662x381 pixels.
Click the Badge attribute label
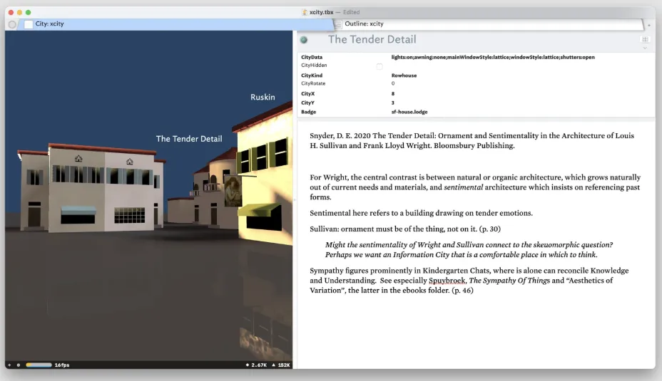click(x=309, y=112)
